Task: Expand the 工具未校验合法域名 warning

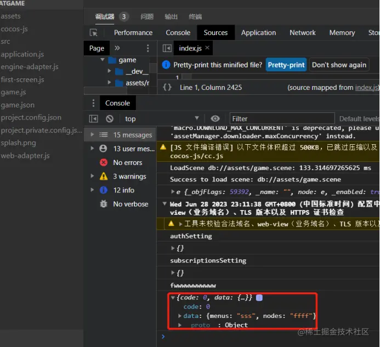Action: coord(180,224)
